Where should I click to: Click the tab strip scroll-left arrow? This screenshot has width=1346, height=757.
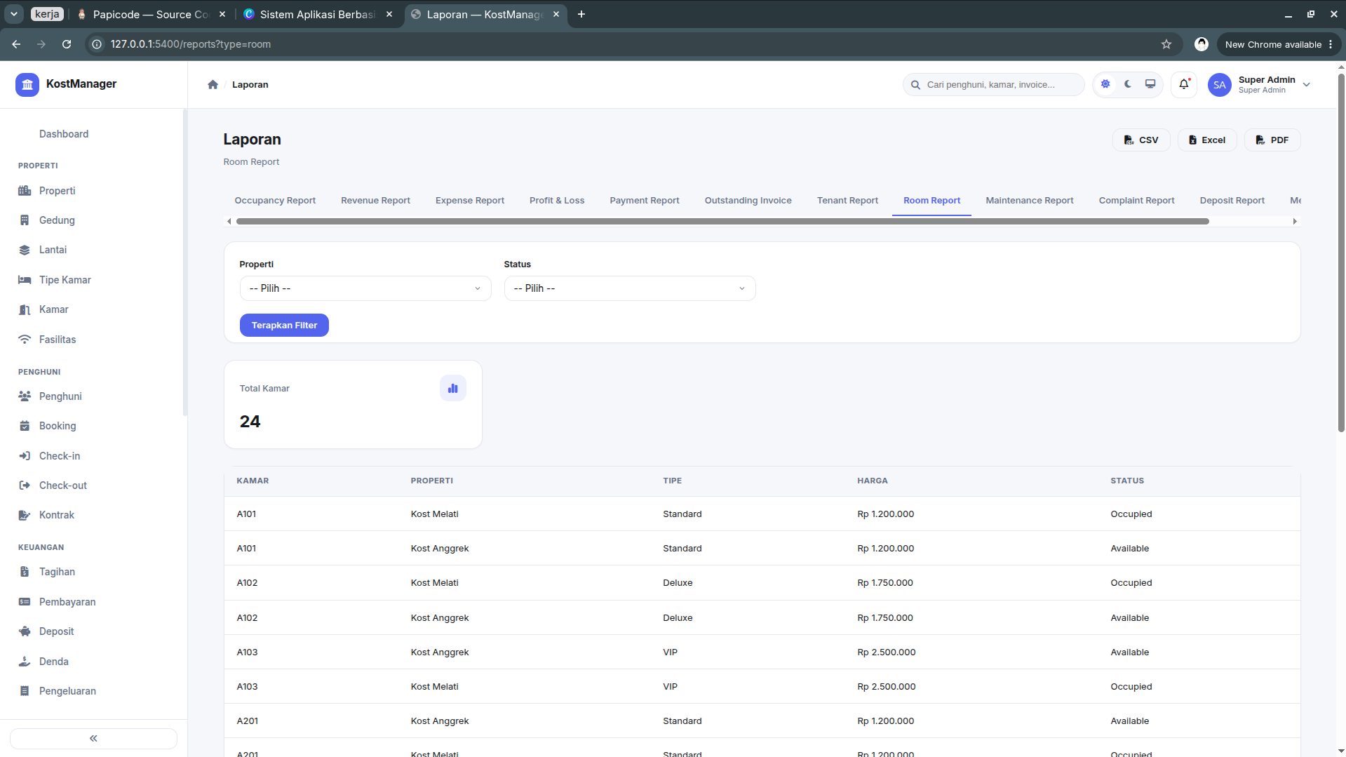(x=229, y=221)
